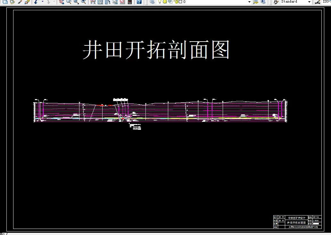331x235 pixels.
Task: Open the Properties palette icon
Action: pos(93,2)
